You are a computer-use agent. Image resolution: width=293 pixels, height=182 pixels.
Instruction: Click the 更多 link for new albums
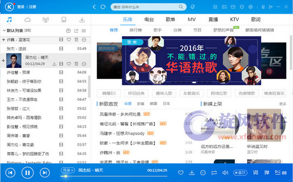pyautogui.click(x=283, y=104)
